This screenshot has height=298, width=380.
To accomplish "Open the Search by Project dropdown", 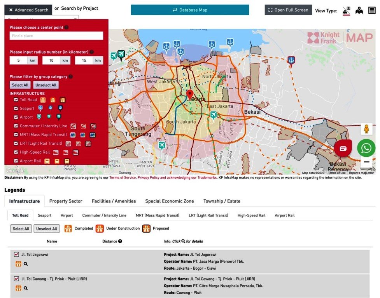I will point(42,18).
